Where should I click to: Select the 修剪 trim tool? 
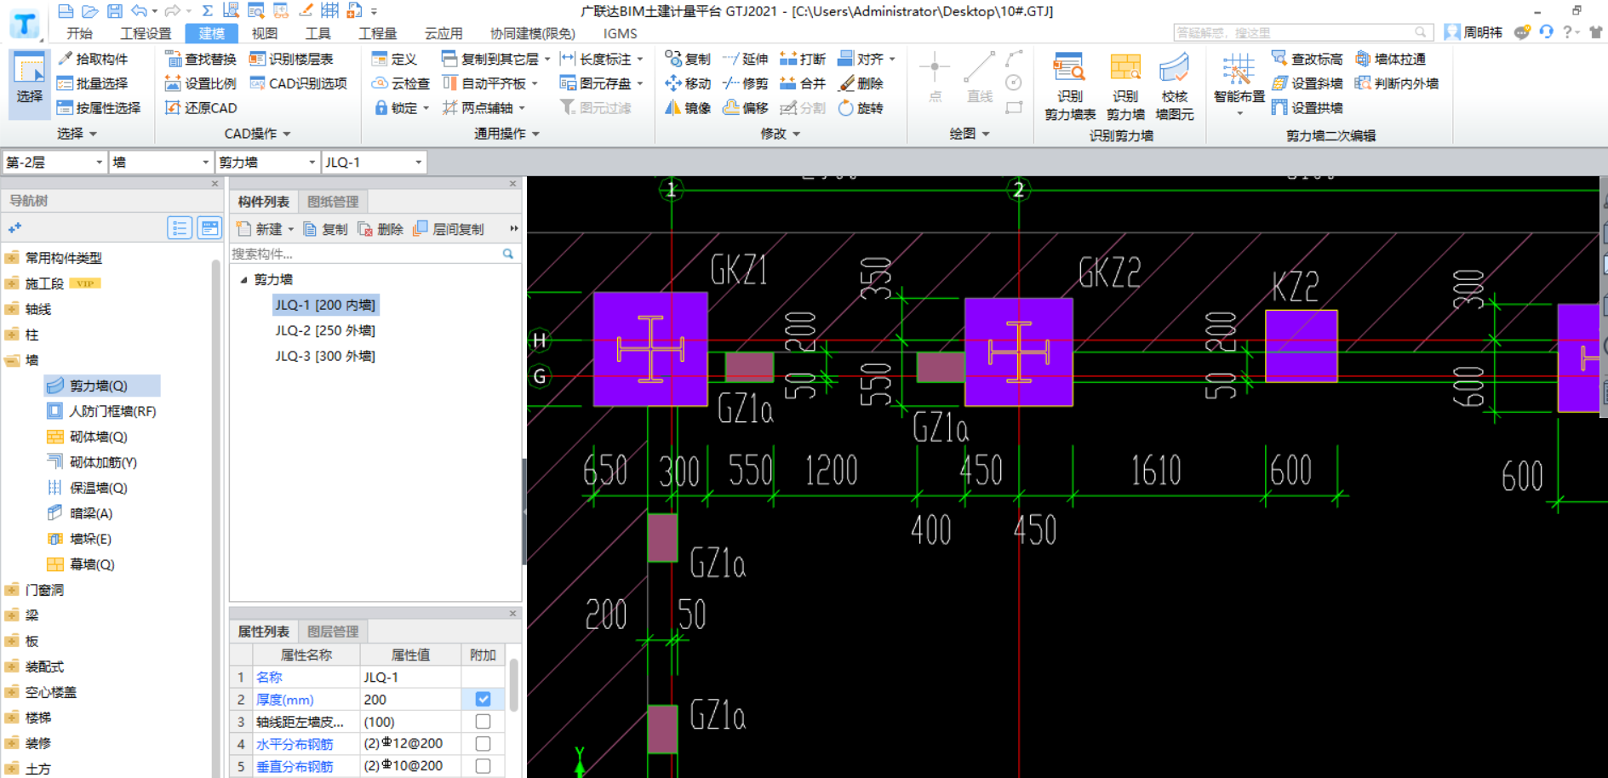click(745, 83)
